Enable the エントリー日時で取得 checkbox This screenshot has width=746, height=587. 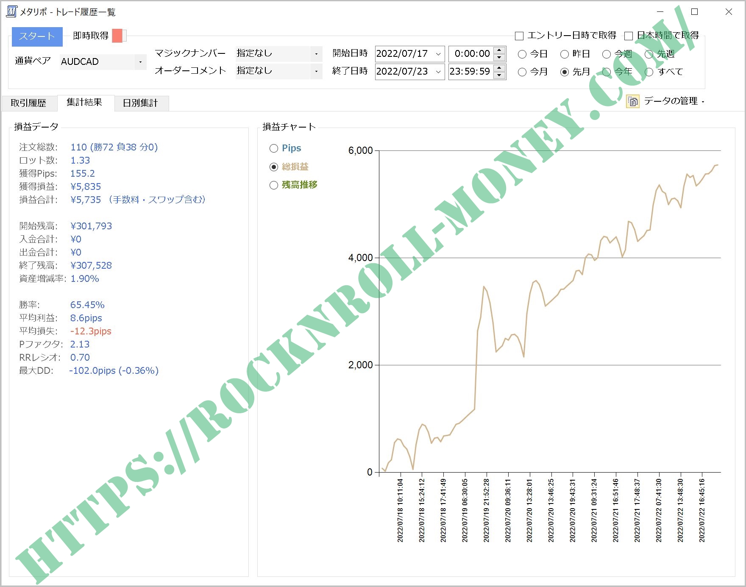click(519, 35)
